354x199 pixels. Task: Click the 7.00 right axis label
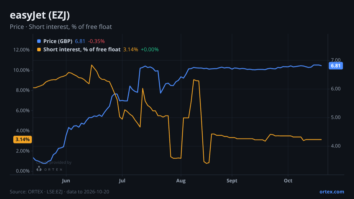click(336, 60)
